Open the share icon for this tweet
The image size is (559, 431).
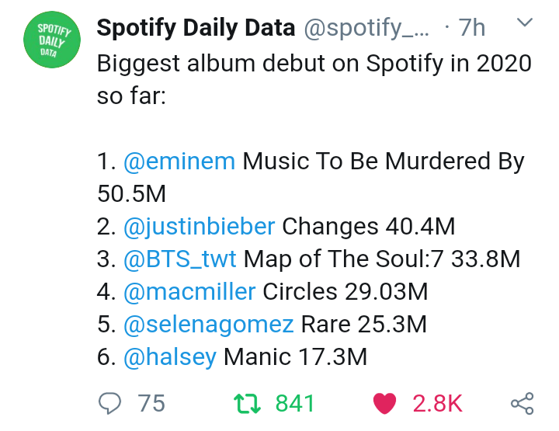click(522, 403)
